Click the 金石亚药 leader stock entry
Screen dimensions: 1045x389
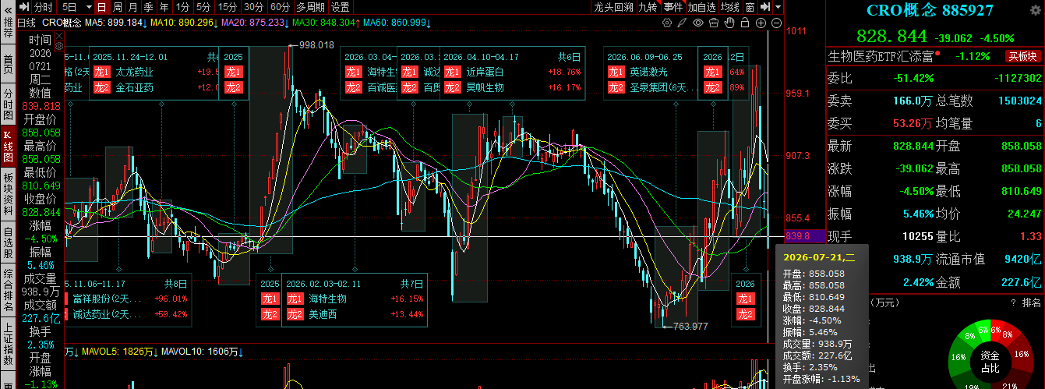point(135,87)
